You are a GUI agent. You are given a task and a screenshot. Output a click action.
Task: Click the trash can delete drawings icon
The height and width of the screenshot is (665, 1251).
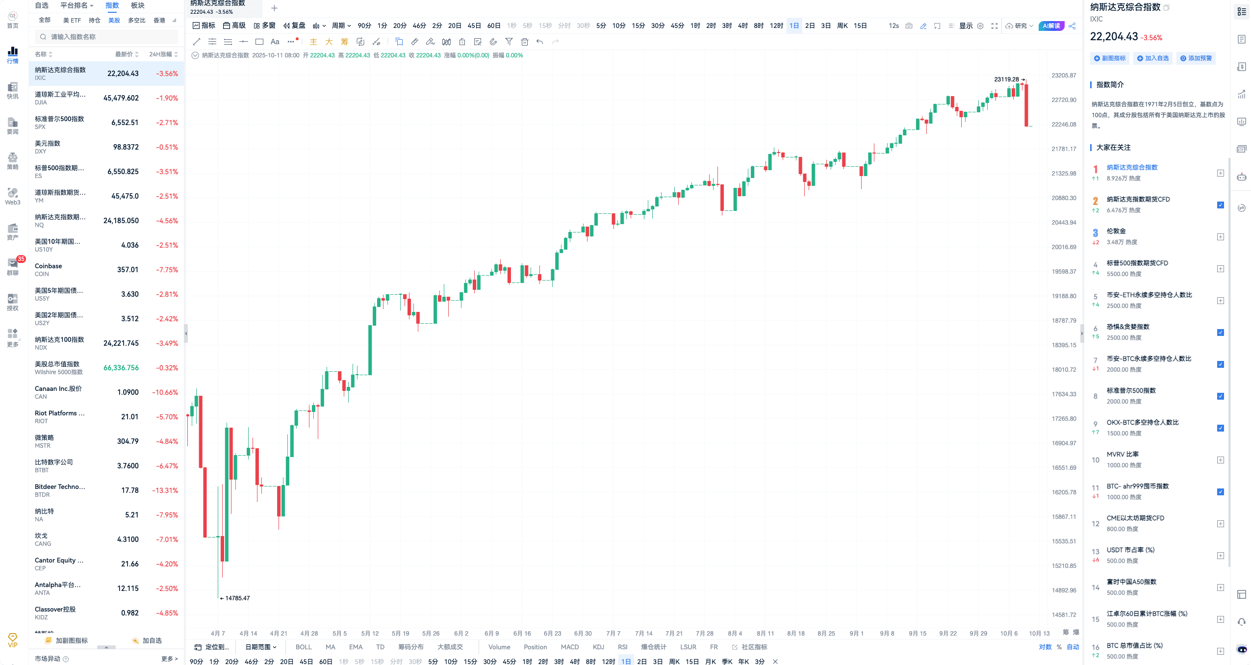525,42
